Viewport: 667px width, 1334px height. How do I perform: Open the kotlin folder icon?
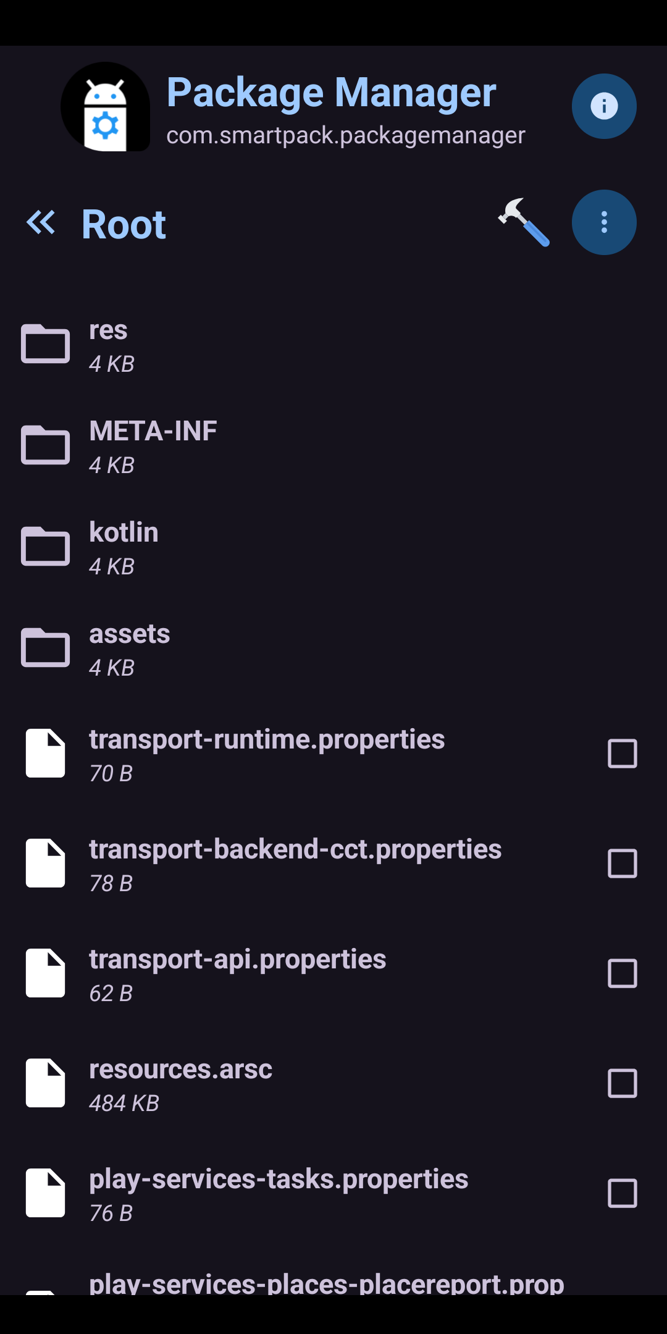click(45, 547)
